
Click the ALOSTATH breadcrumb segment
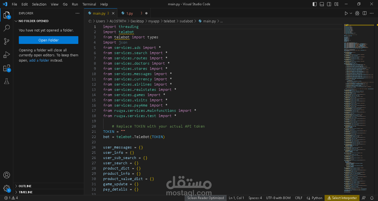coord(118,21)
